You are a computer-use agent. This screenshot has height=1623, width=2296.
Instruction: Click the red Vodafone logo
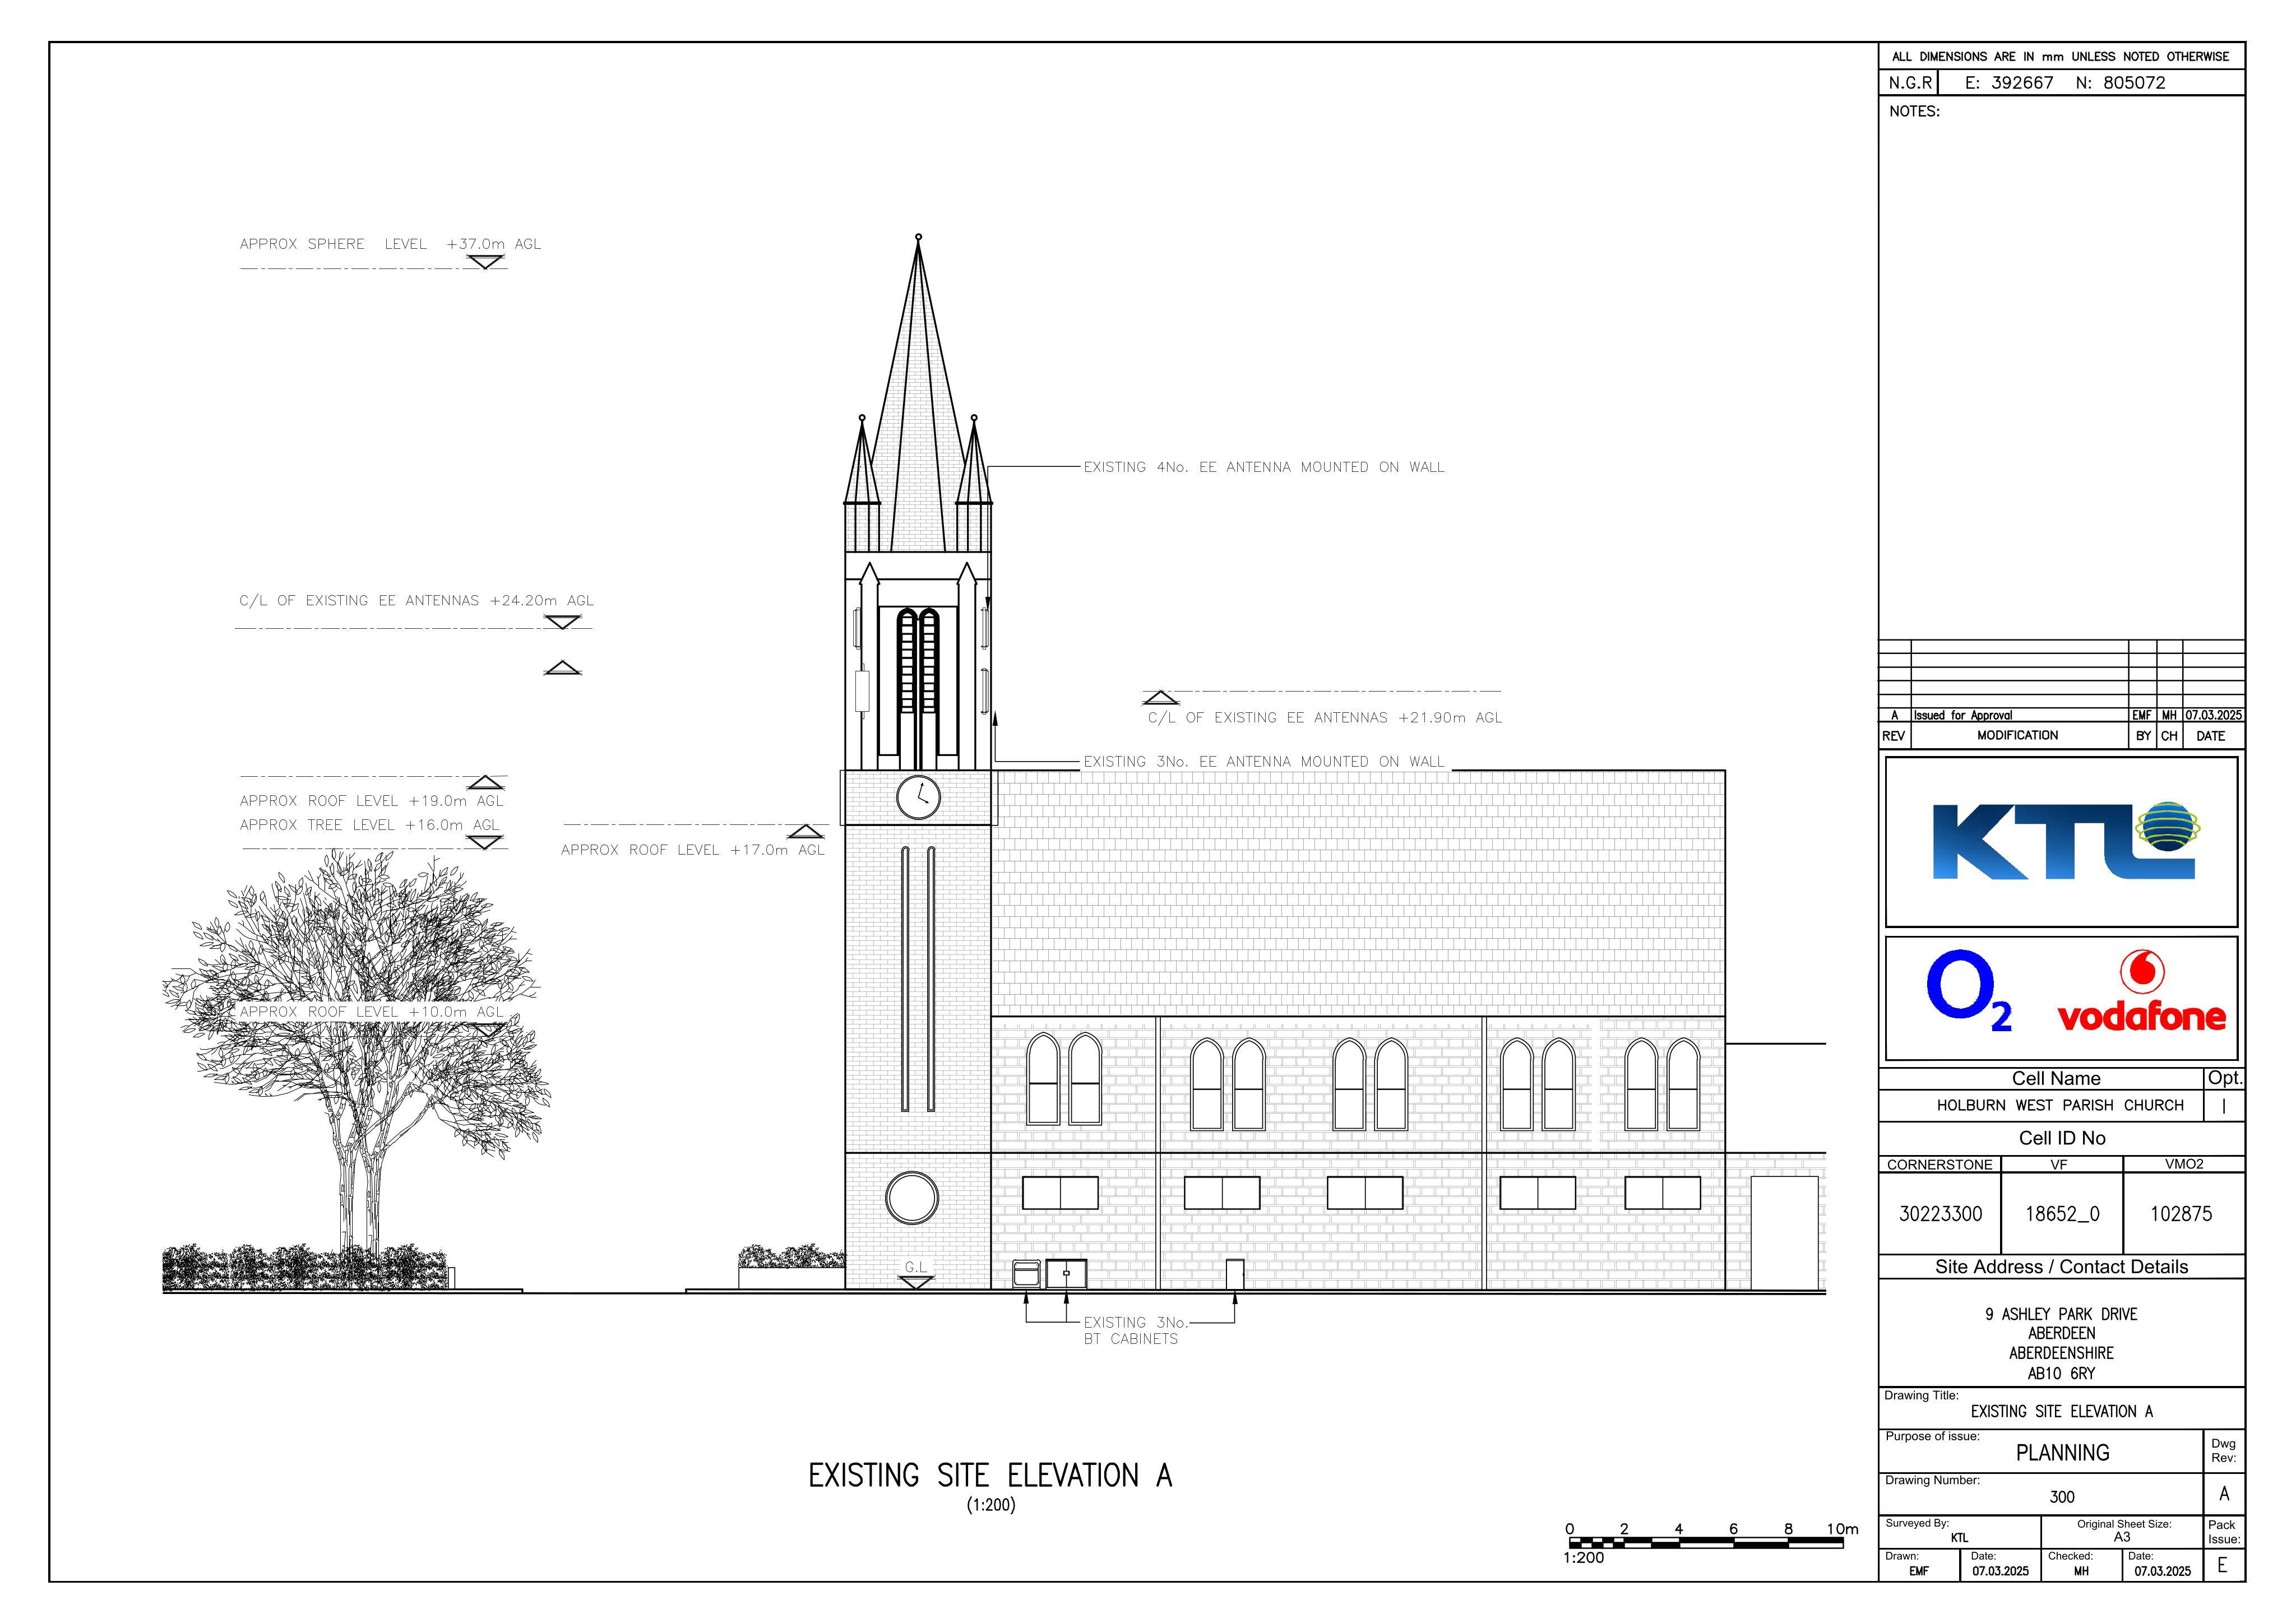point(2142,991)
